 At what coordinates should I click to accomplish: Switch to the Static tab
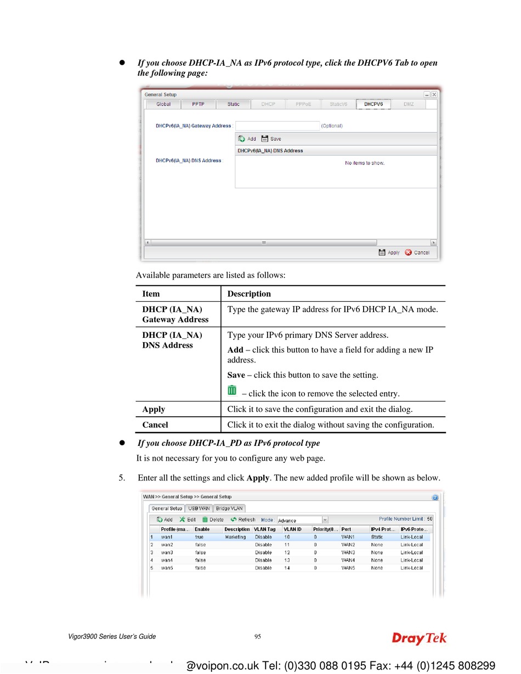[x=233, y=104]
